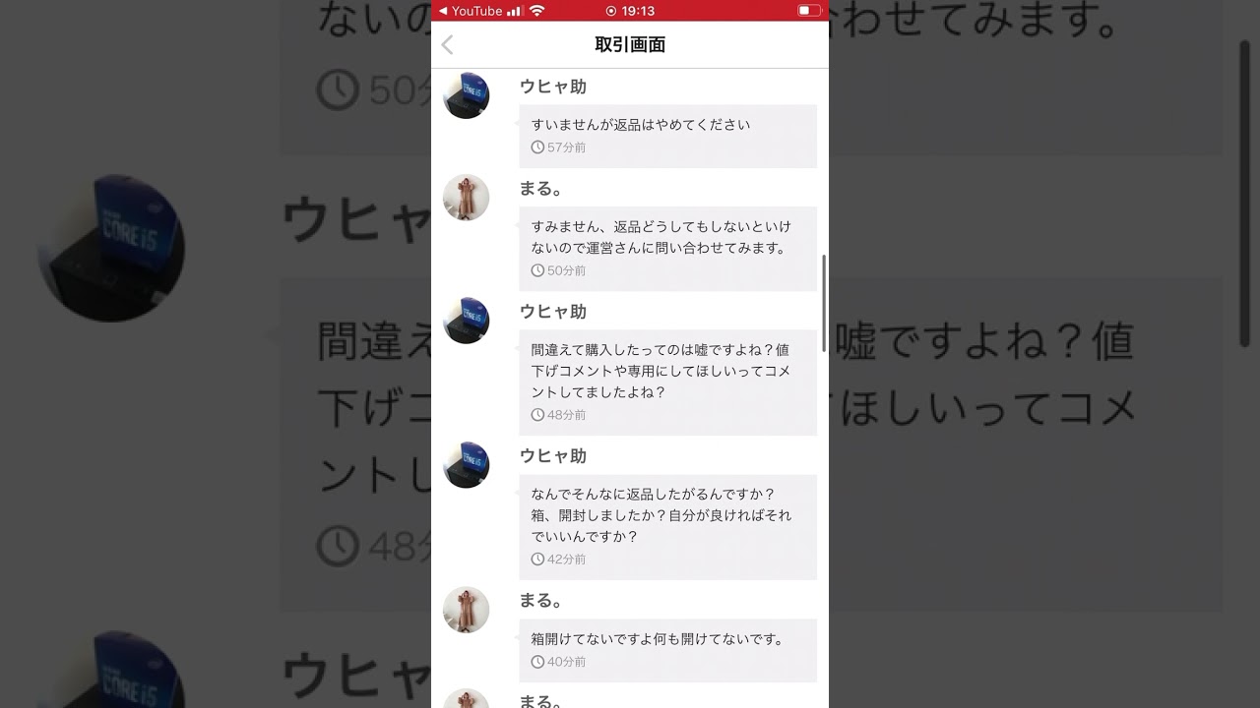Open ウヒャ助 avatar beside なんでそんなに返品 message
The image size is (1260, 708).
pyautogui.click(x=467, y=465)
